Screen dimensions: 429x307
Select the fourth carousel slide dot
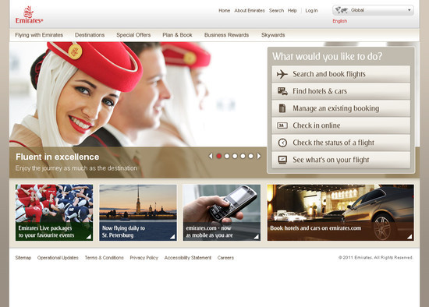pyautogui.click(x=243, y=156)
